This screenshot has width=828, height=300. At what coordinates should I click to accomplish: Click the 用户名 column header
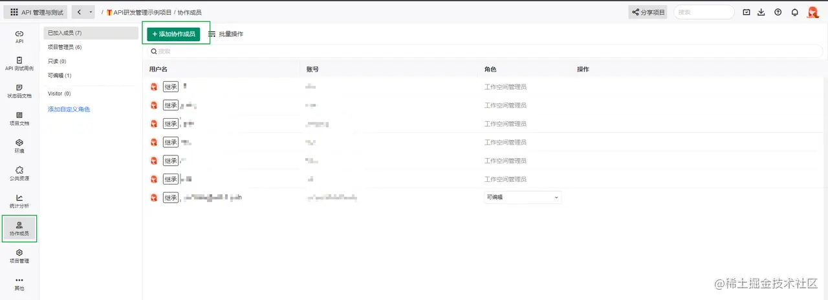coord(158,69)
